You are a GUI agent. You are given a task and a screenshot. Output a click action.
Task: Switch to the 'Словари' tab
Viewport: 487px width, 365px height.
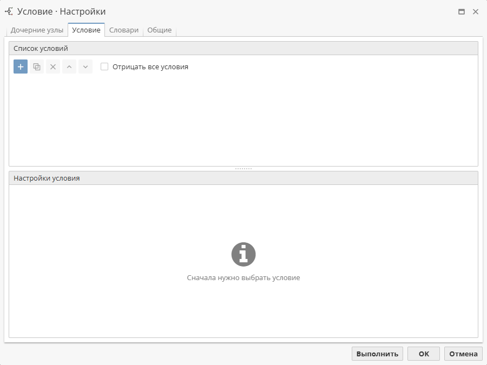[x=124, y=30]
